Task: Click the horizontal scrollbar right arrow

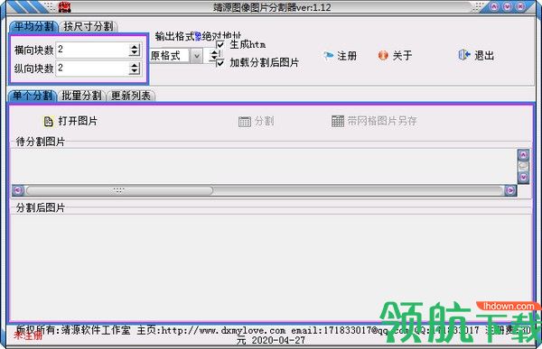Action: click(x=510, y=190)
